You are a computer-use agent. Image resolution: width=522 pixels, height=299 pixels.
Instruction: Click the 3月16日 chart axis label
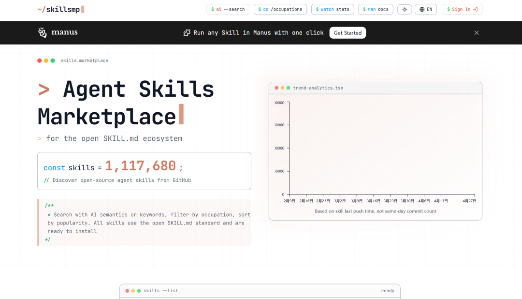[x=374, y=201]
